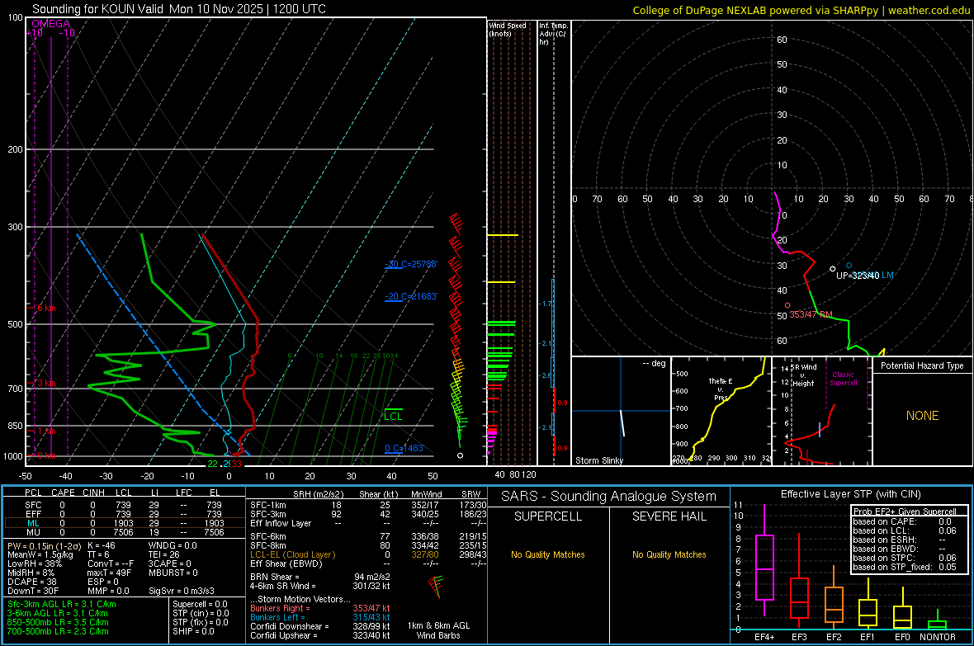Click the 0 C=1483' freezing level label
This screenshot has height=646, width=974.
(404, 448)
